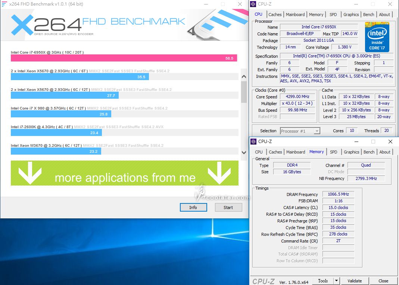Click the Info button in x264 benchmark
Image resolution: width=399 pixels, height=285 pixels.
point(193,208)
